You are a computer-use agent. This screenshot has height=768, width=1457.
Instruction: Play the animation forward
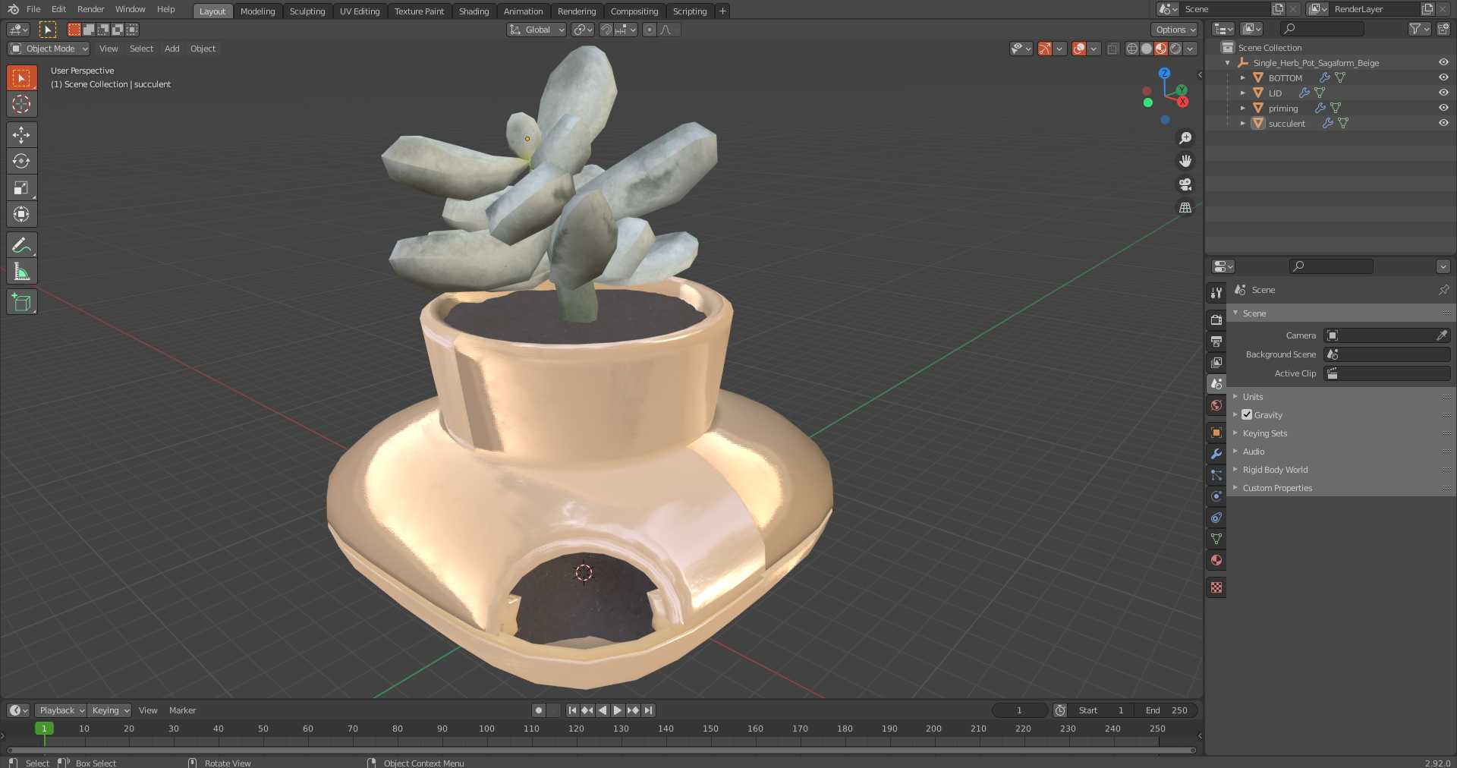coord(618,710)
